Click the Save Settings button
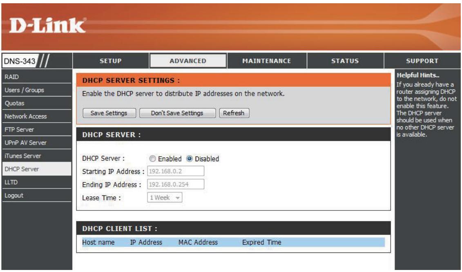This screenshot has width=462, height=272. [109, 113]
